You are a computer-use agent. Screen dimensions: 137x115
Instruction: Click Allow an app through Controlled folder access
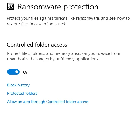click(x=48, y=102)
